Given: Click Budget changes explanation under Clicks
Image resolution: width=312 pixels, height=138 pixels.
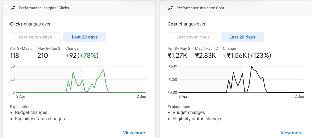Looking at the screenshot, I should tap(31, 112).
